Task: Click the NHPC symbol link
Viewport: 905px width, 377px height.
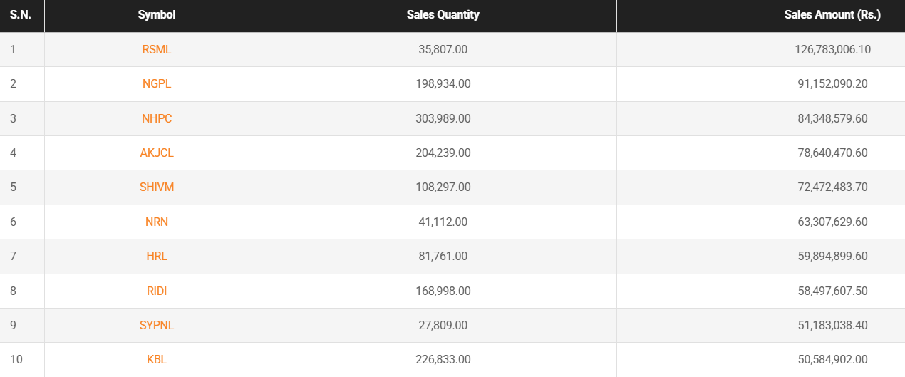Action: (157, 118)
